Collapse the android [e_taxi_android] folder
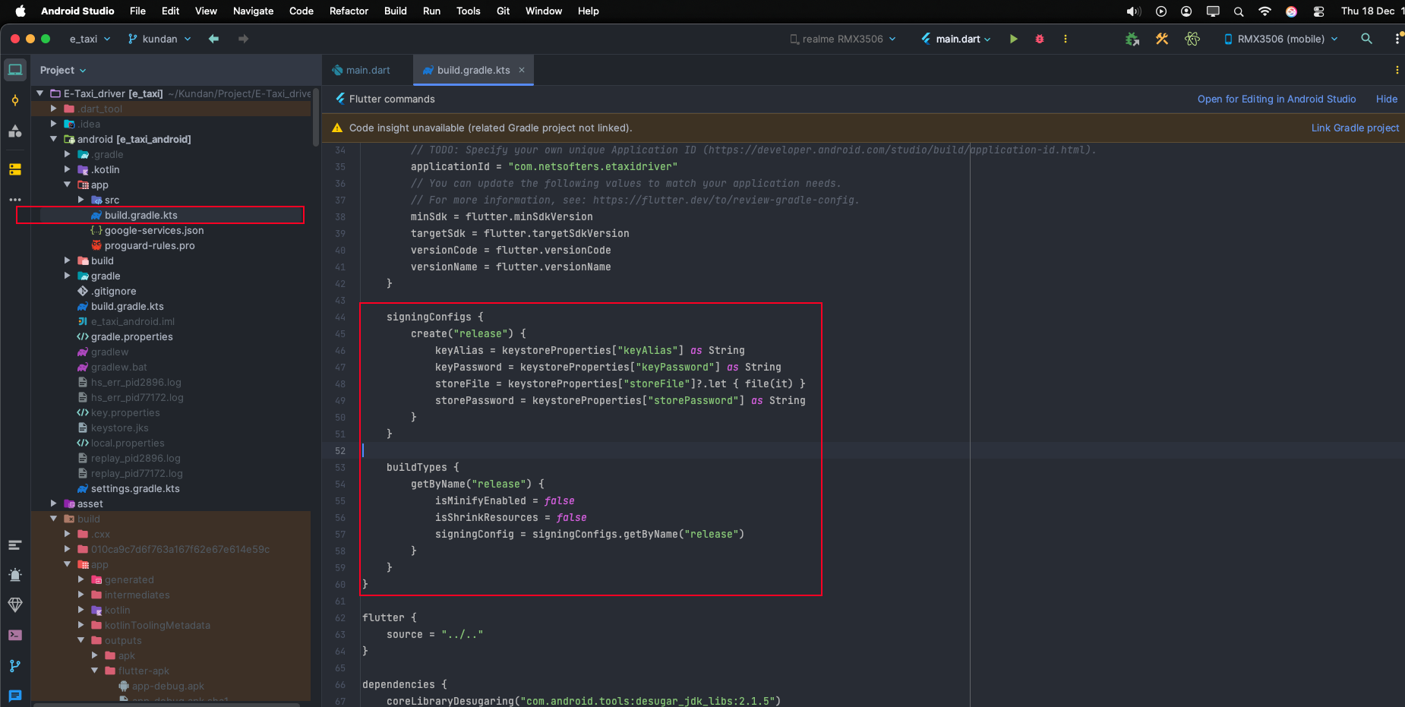 tap(54, 139)
